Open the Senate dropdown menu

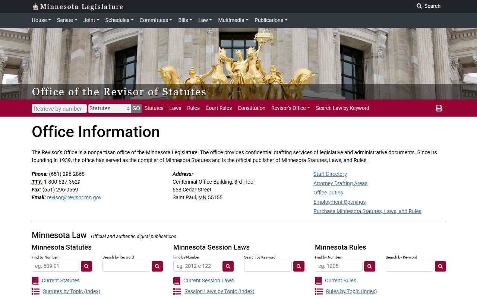[x=67, y=20]
